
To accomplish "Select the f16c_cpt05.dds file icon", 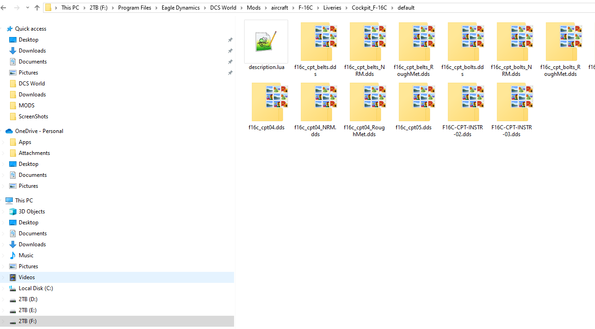I will (416, 102).
